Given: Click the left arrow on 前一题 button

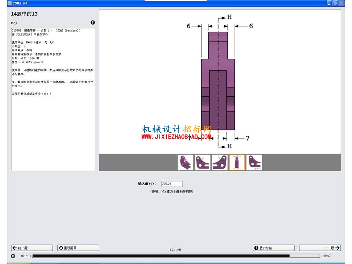Looking at the screenshot, I should pyautogui.click(x=15, y=248).
